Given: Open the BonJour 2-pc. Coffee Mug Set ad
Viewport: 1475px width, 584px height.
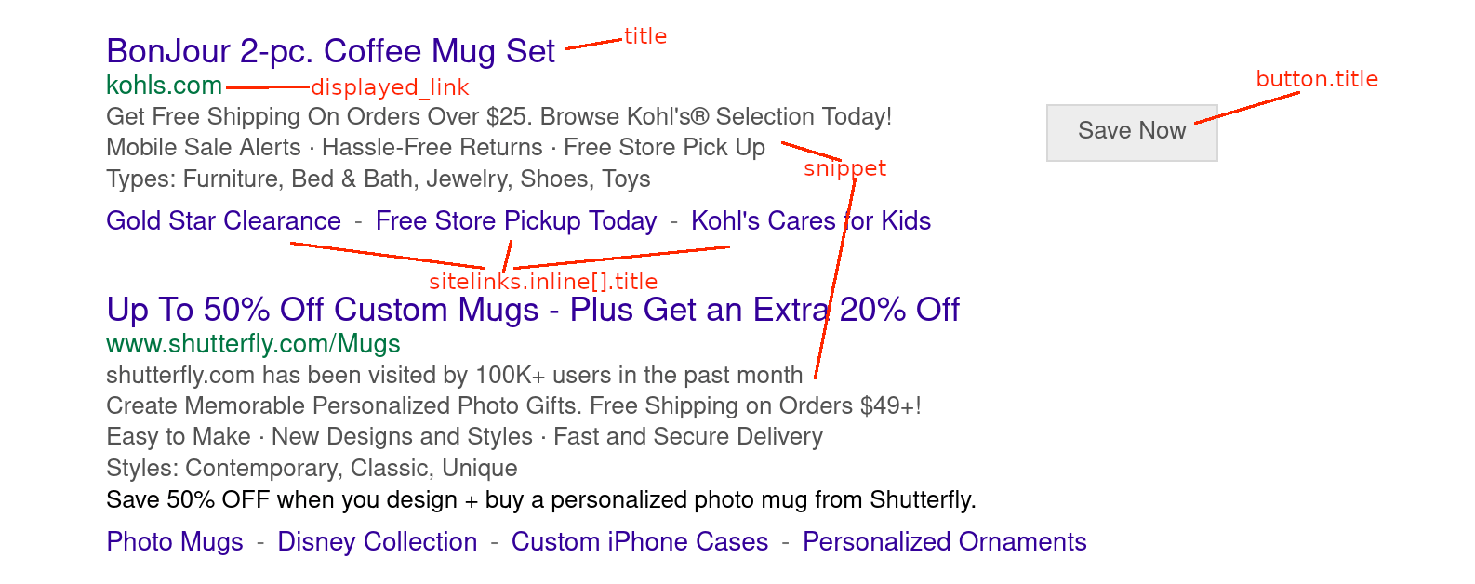Looking at the screenshot, I should pyautogui.click(x=330, y=51).
